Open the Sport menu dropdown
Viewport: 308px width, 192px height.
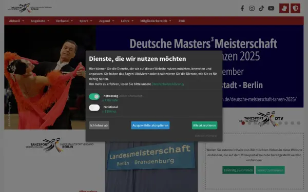coord(86,21)
